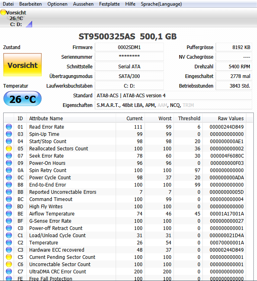The width and height of the screenshot is (257, 281).
Task: Click the status icon for Reported Uncorrectable Errors
Action: pos(9,192)
